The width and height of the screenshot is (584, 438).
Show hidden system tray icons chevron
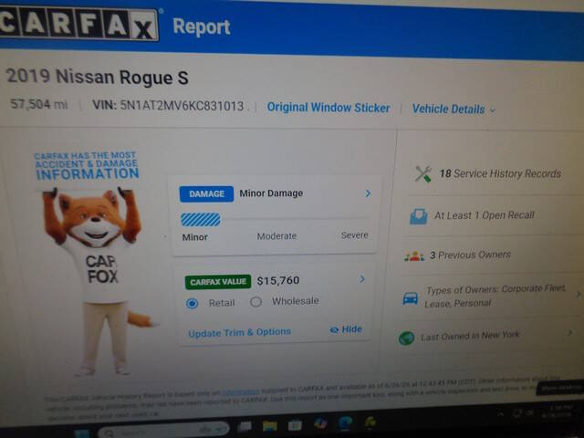tap(501, 413)
